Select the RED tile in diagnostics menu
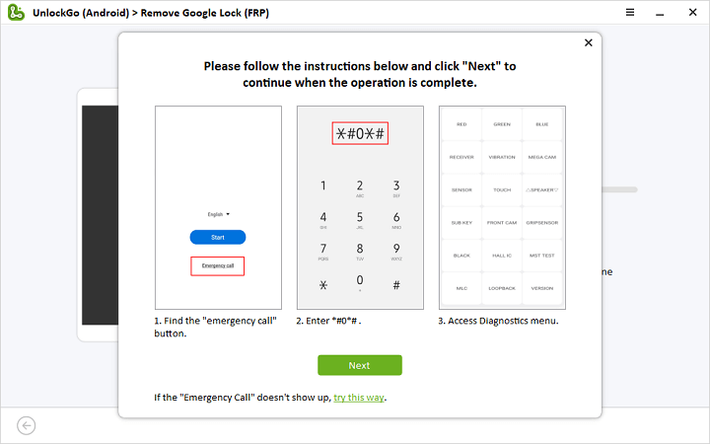Screen dimensions: 710x444 coord(461,124)
